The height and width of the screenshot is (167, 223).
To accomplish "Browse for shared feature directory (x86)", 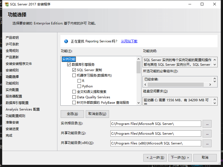I will (207, 143).
